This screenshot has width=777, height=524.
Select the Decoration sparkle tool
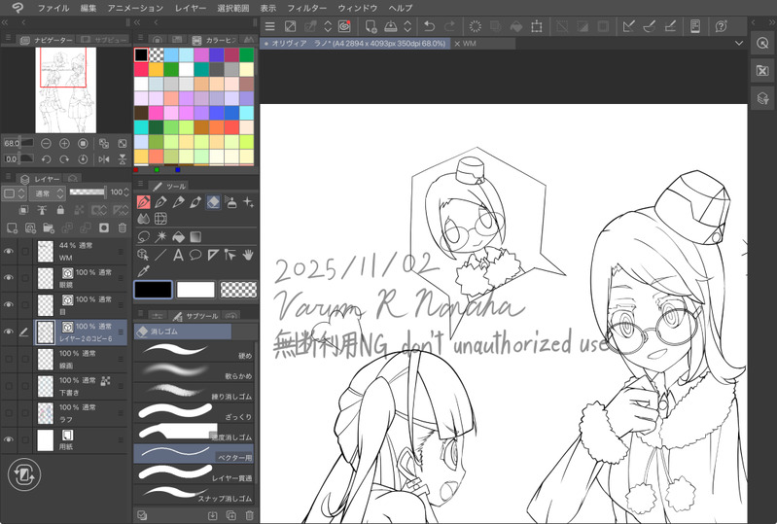[x=248, y=202]
